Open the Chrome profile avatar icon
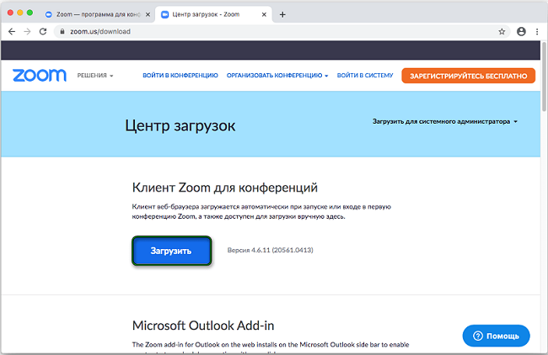Image resolution: width=548 pixels, height=355 pixels. click(x=521, y=31)
